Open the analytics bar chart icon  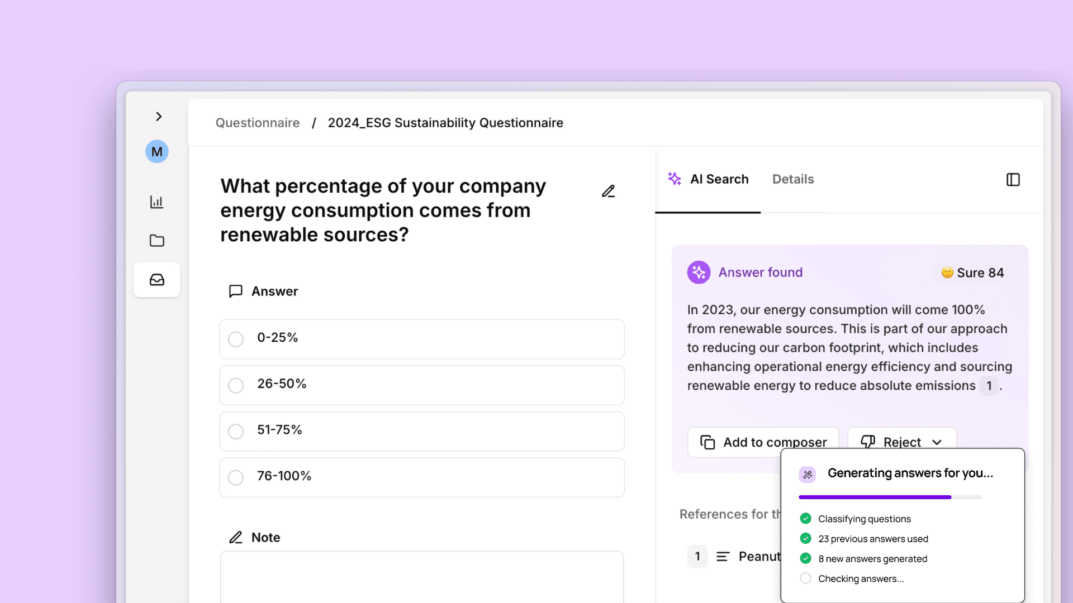tap(157, 202)
